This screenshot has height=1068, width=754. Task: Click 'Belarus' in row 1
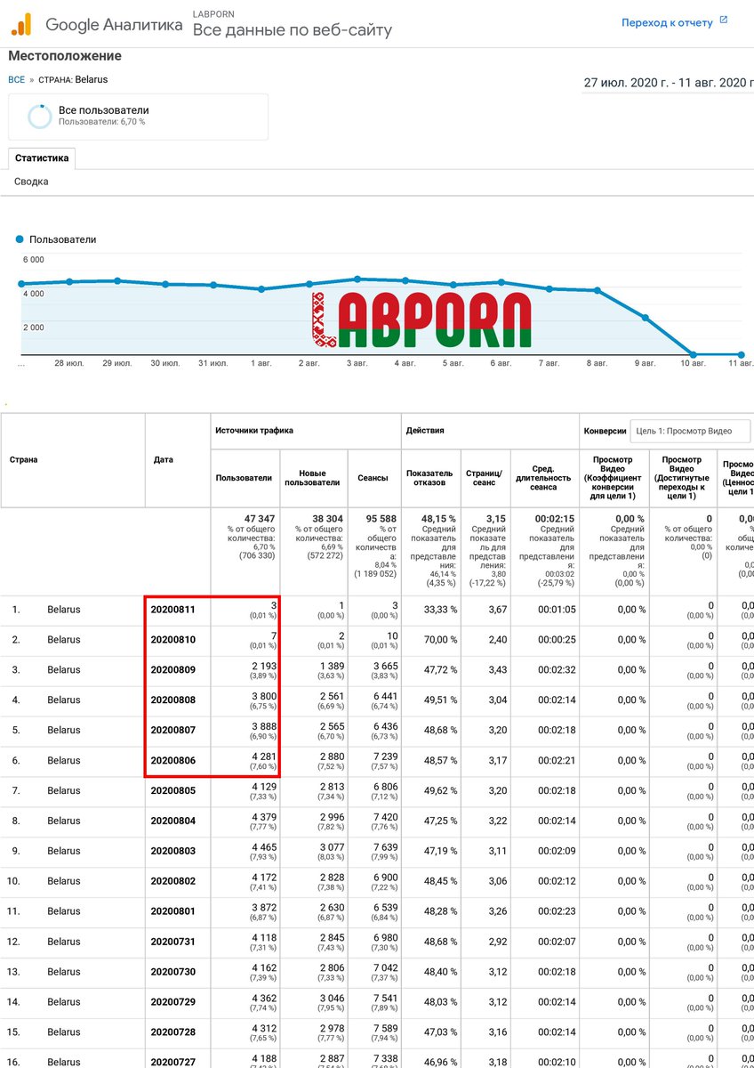[64, 610]
